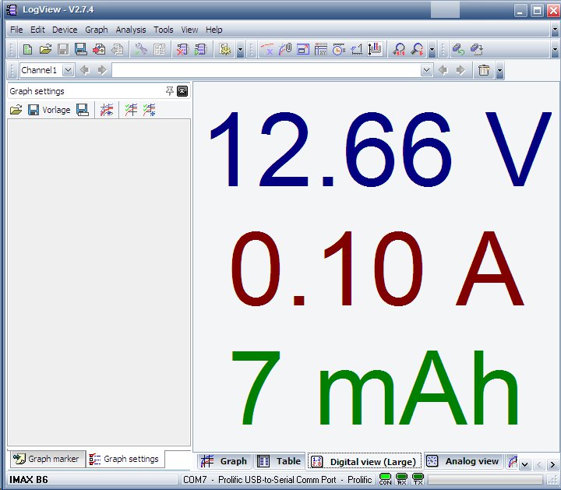
Task: Click the new file icon in the toolbar
Action: click(27, 49)
